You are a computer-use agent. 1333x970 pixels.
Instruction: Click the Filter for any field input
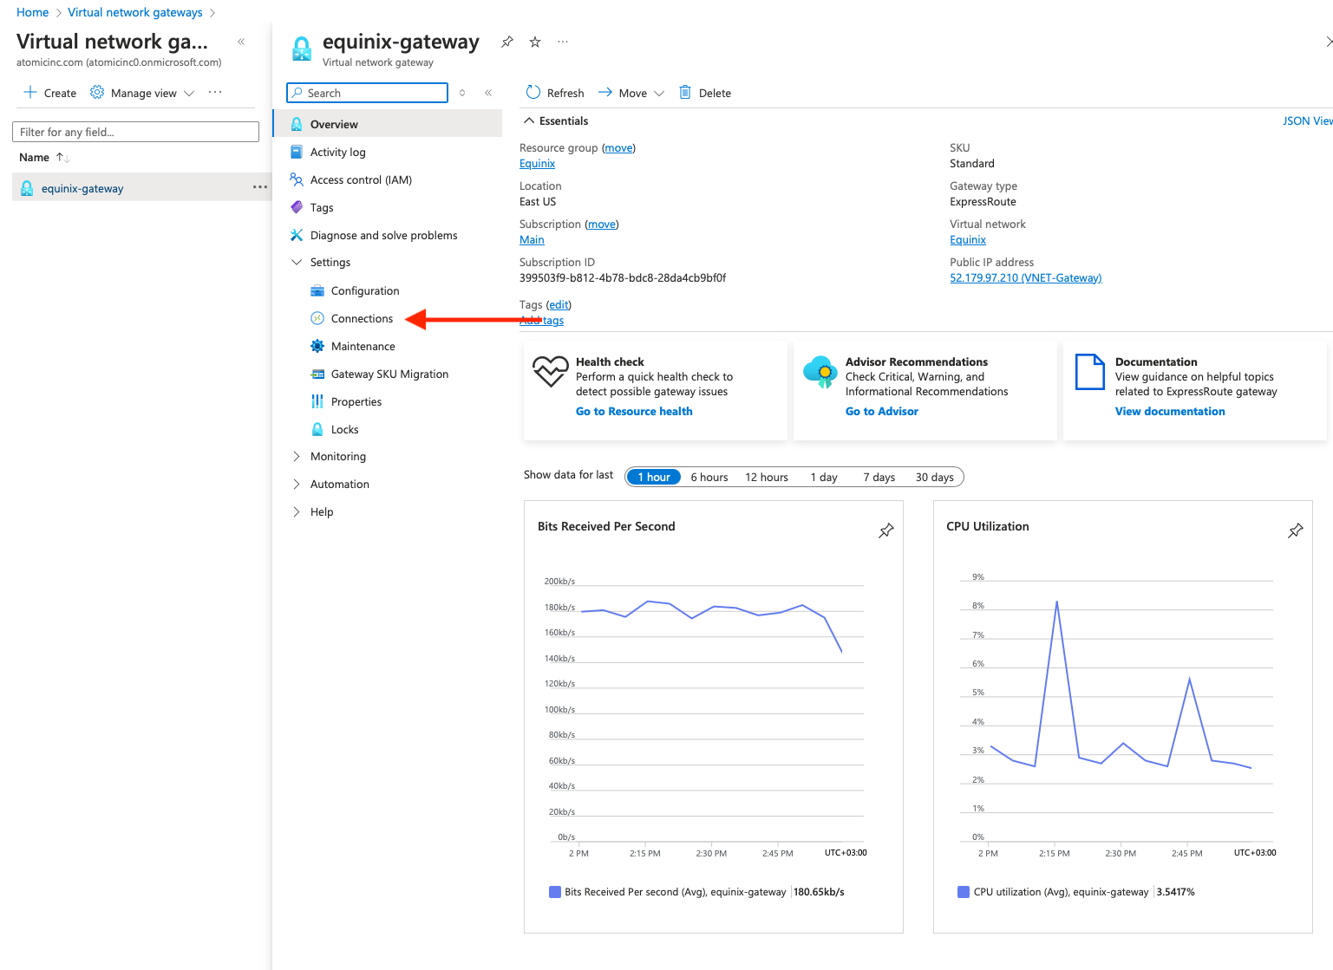(135, 132)
